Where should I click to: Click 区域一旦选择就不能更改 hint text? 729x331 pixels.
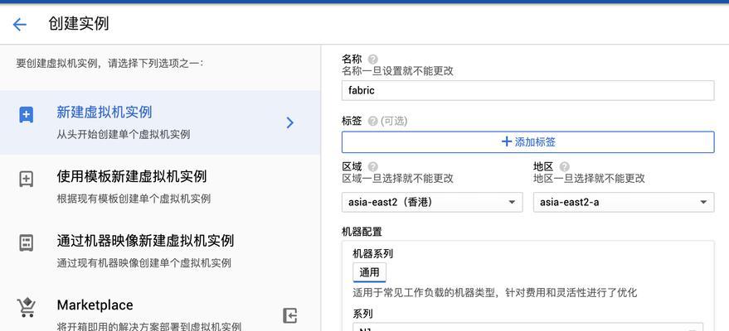coord(397,178)
